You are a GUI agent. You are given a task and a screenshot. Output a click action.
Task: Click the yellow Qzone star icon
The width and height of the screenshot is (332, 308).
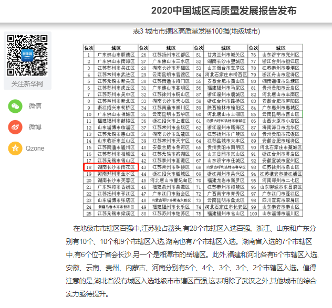point(15,148)
